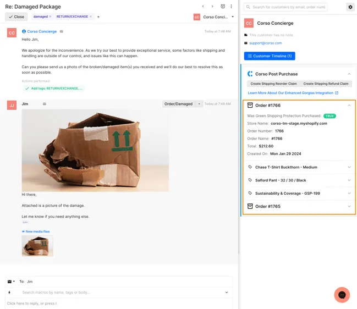Click Create Shipping Reorder Claim
This screenshot has height=309, width=357.
[x=273, y=84]
